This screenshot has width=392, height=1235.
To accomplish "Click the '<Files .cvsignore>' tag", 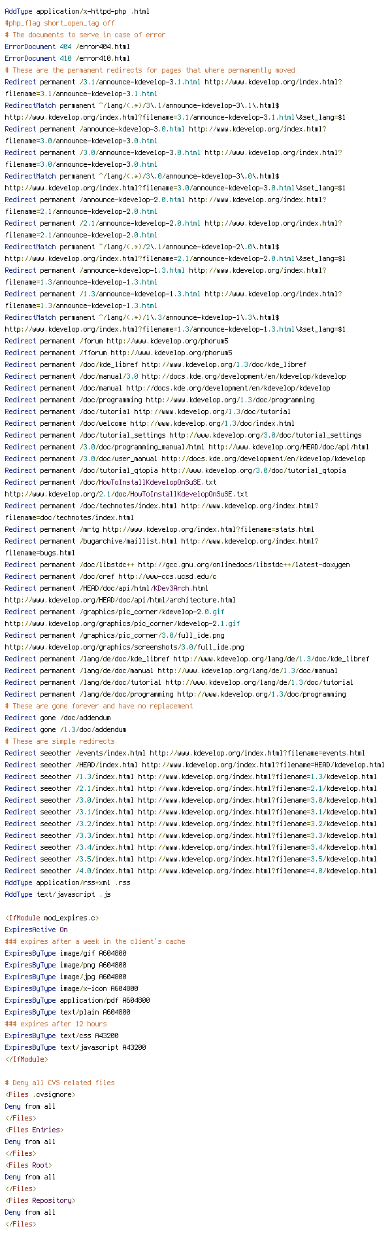I will click(40, 1094).
